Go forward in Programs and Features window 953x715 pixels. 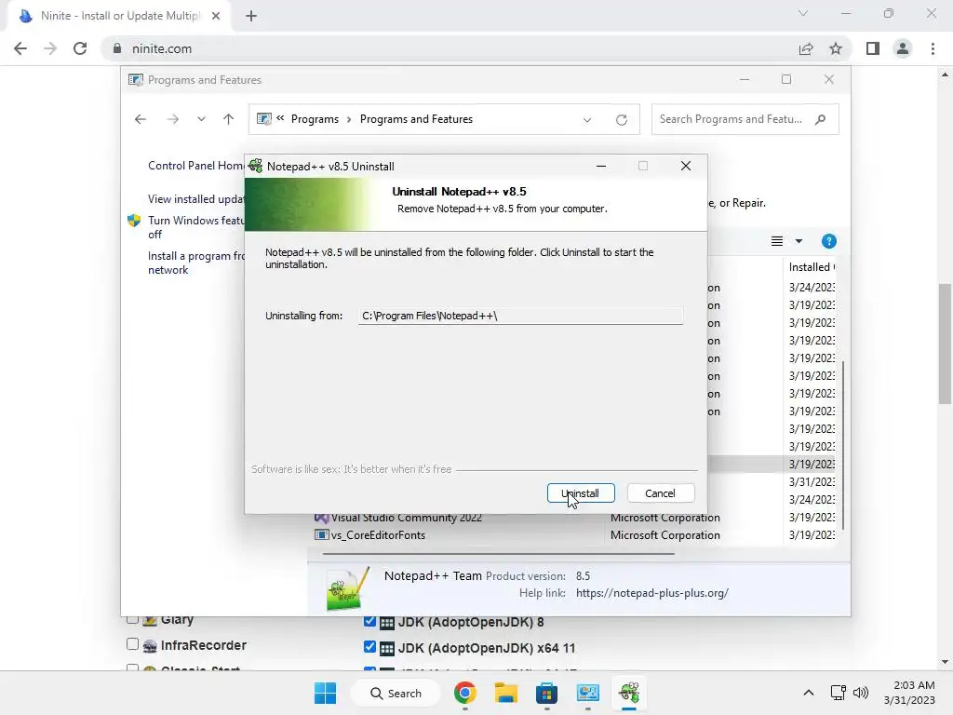tap(173, 119)
